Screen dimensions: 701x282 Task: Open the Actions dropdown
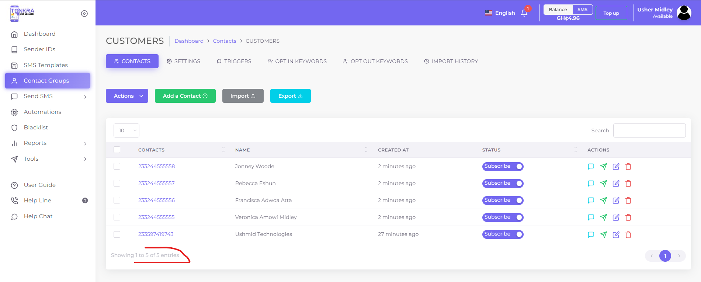(x=127, y=96)
